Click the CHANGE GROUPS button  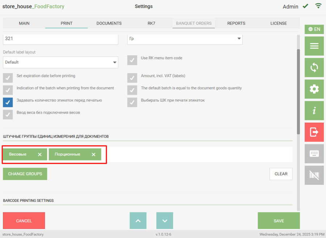tap(25, 174)
